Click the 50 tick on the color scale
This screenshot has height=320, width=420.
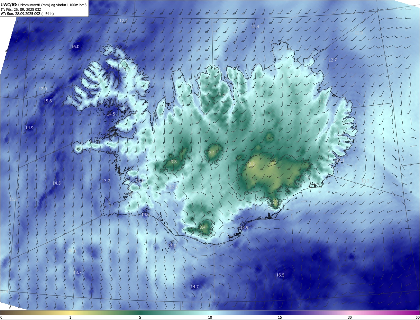417,318
